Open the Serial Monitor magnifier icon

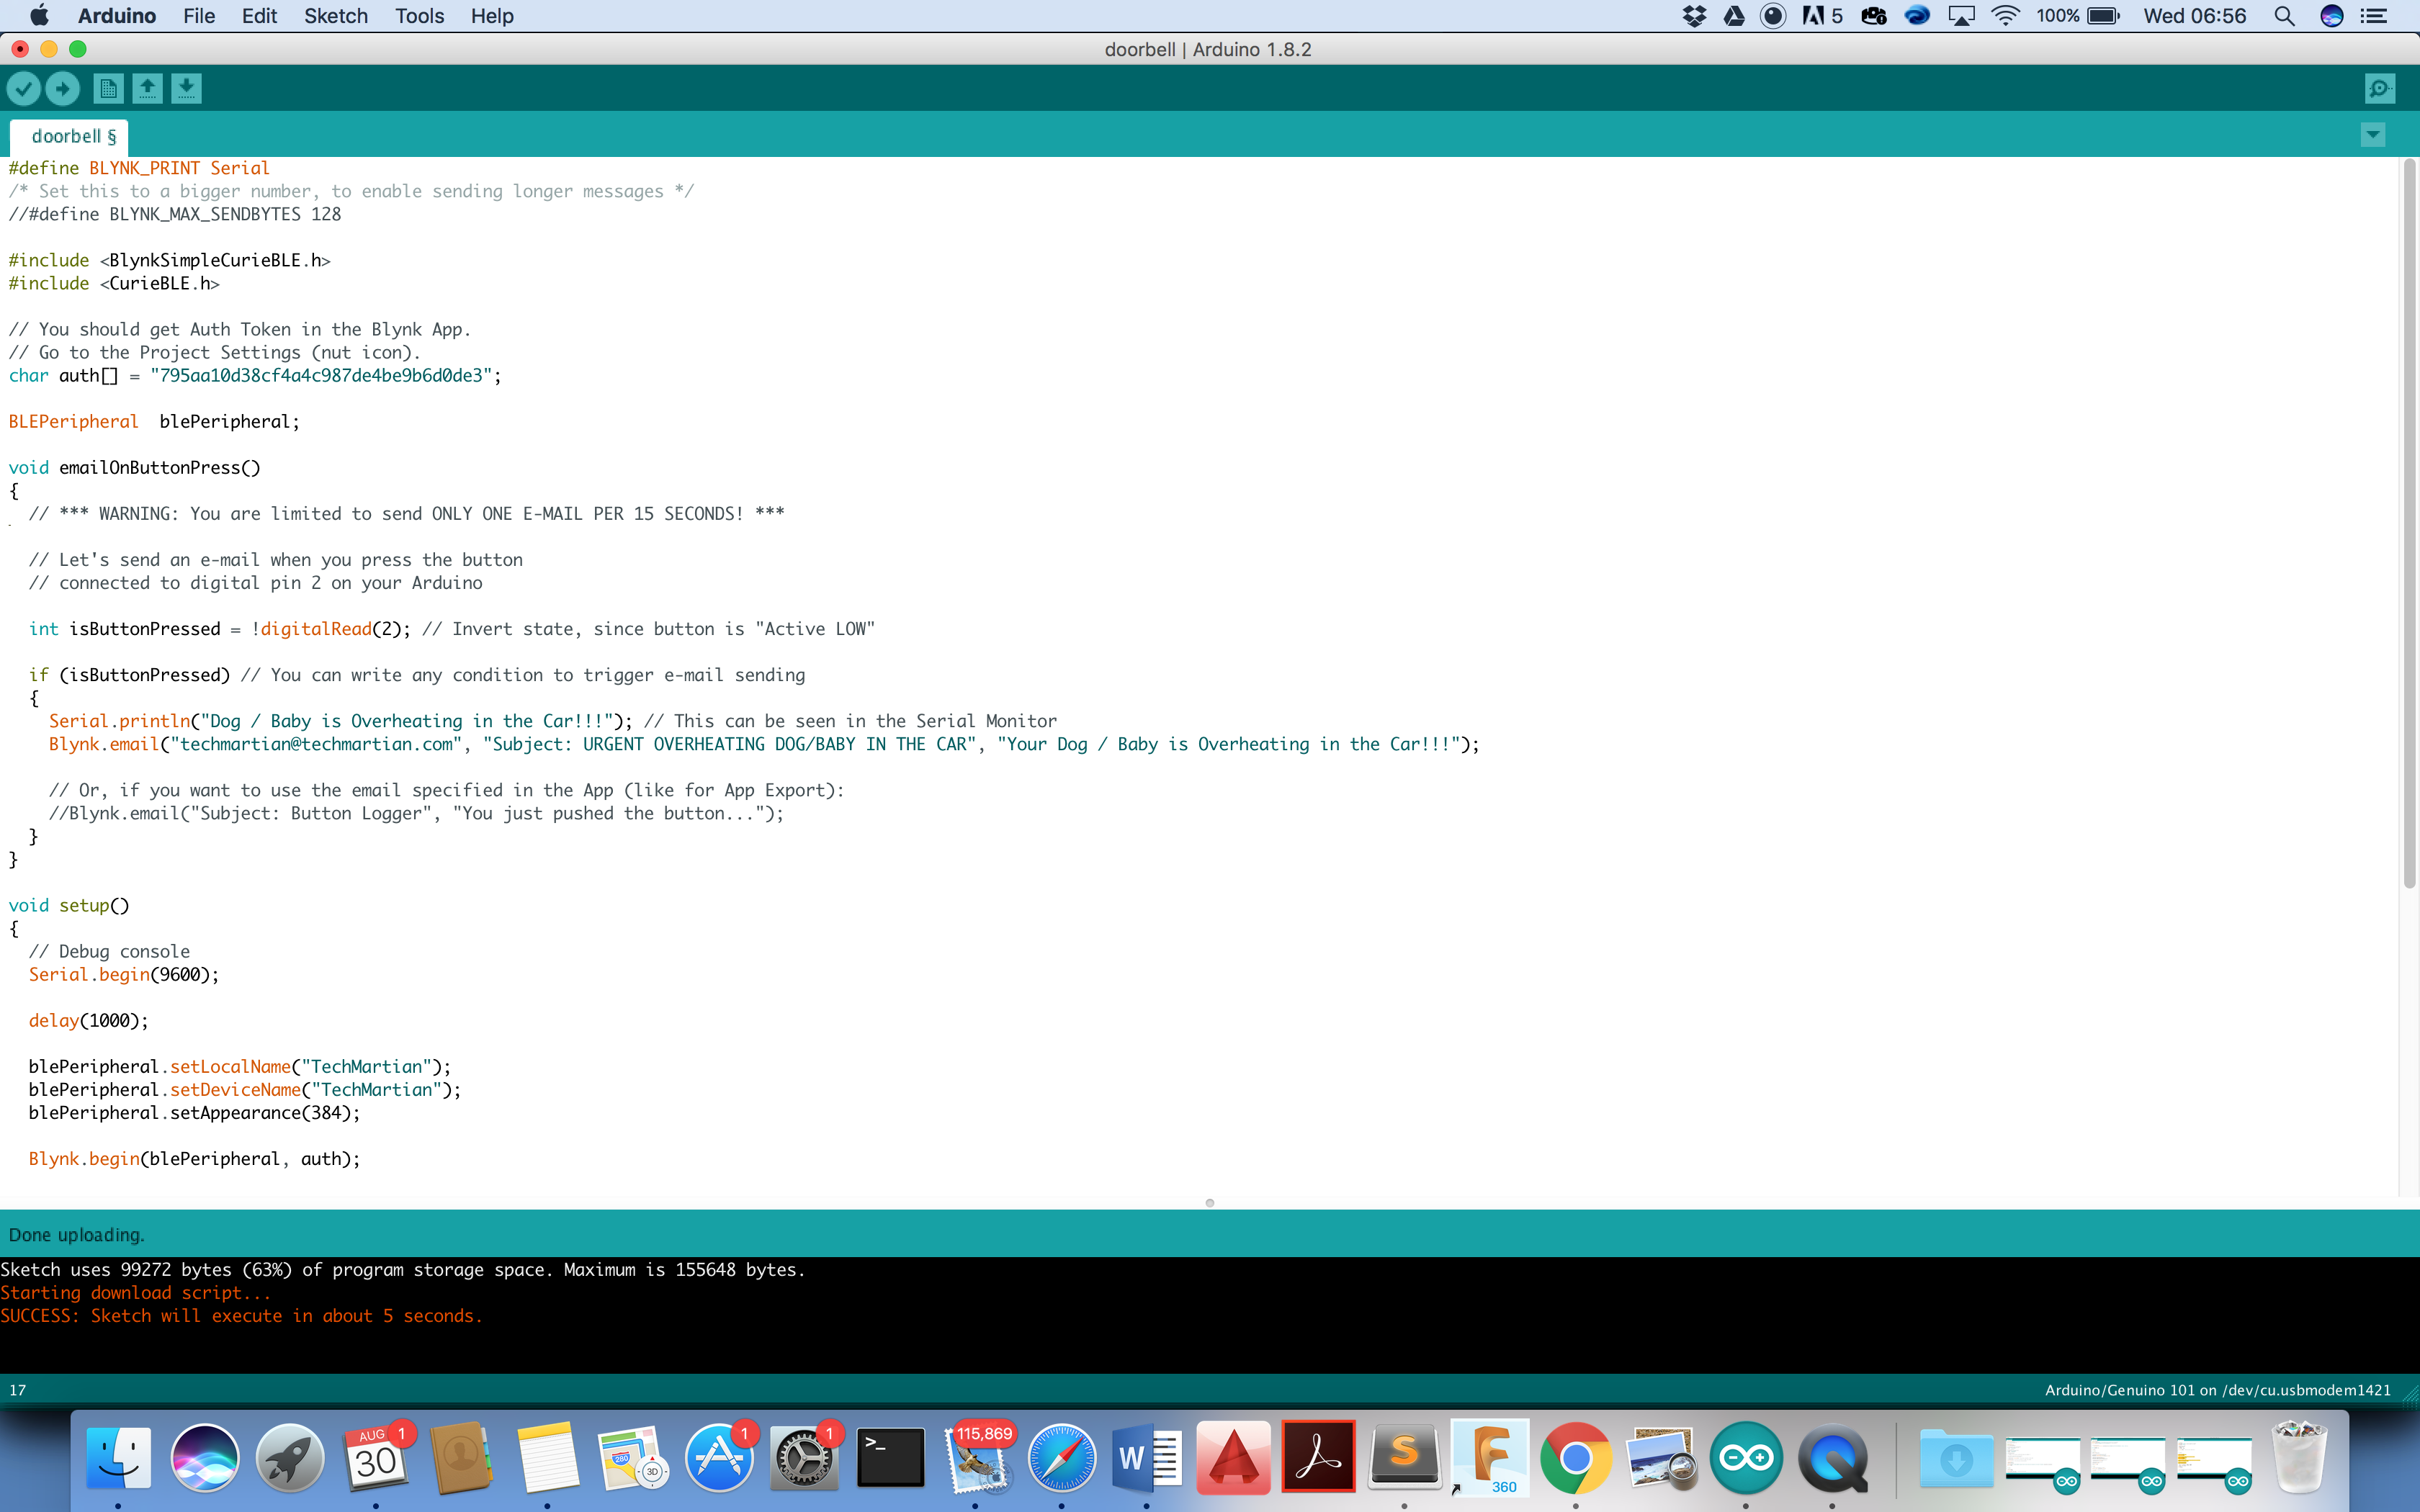coord(2381,89)
